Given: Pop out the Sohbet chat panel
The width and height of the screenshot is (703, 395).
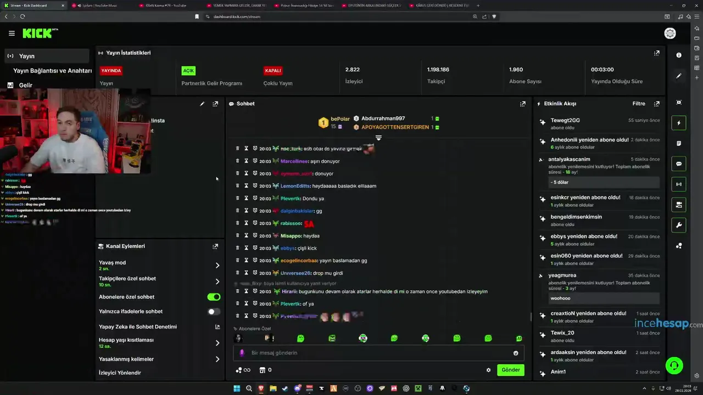Looking at the screenshot, I should pos(522,104).
